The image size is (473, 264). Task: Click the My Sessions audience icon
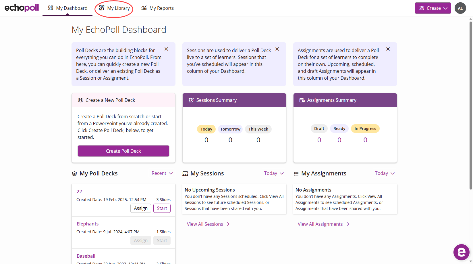pyautogui.click(x=185, y=174)
